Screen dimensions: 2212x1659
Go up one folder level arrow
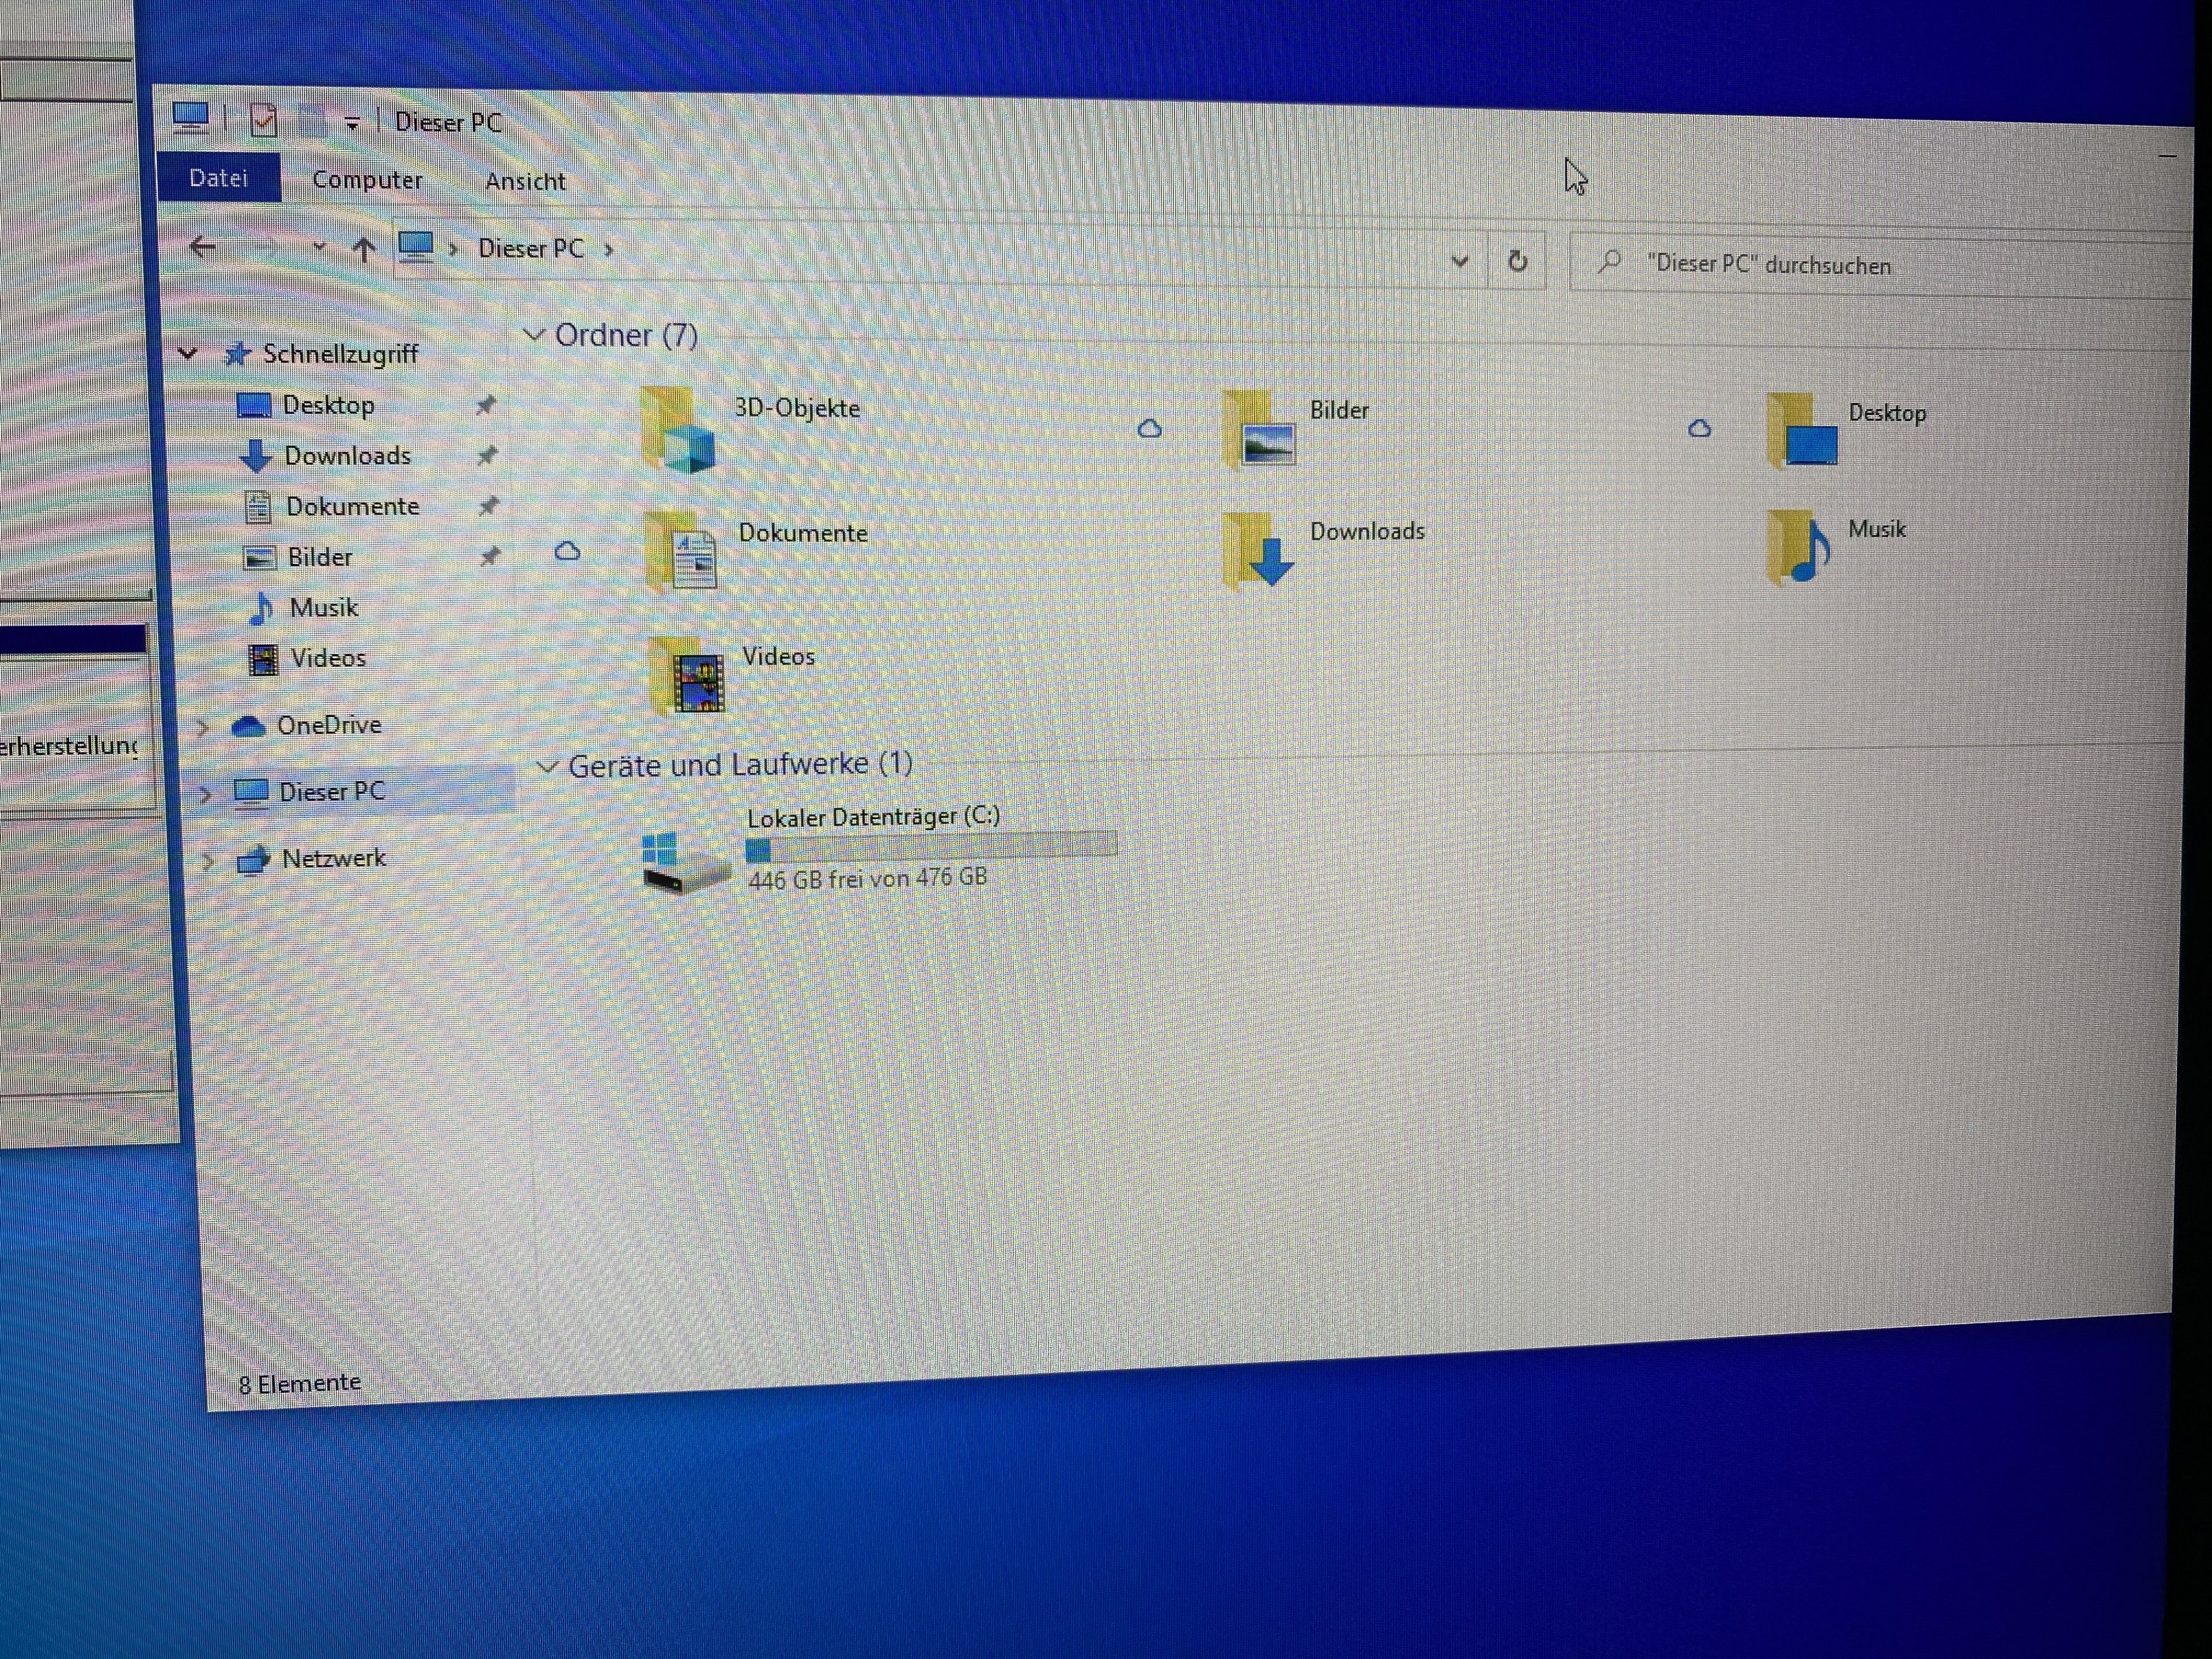[x=364, y=249]
